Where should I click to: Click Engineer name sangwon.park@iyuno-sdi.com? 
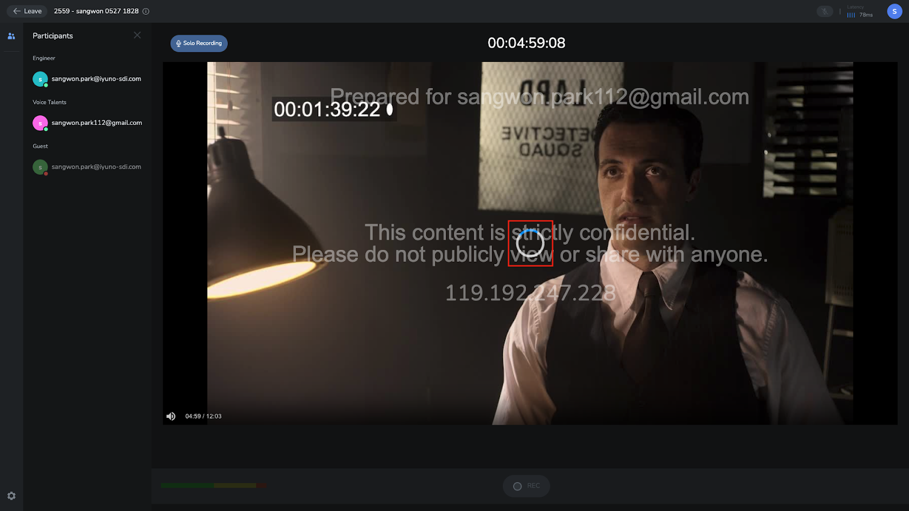(x=97, y=79)
